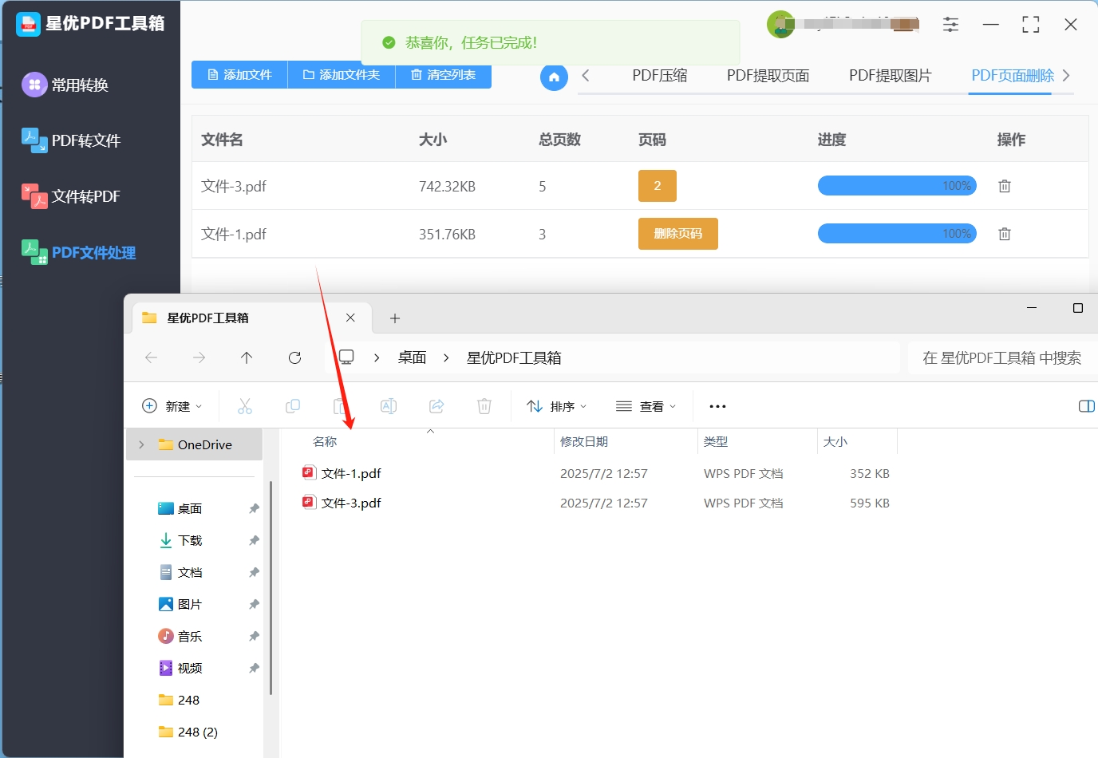Select PDF文件处理 sidebar section
This screenshot has height=758, width=1098.
[x=78, y=252]
